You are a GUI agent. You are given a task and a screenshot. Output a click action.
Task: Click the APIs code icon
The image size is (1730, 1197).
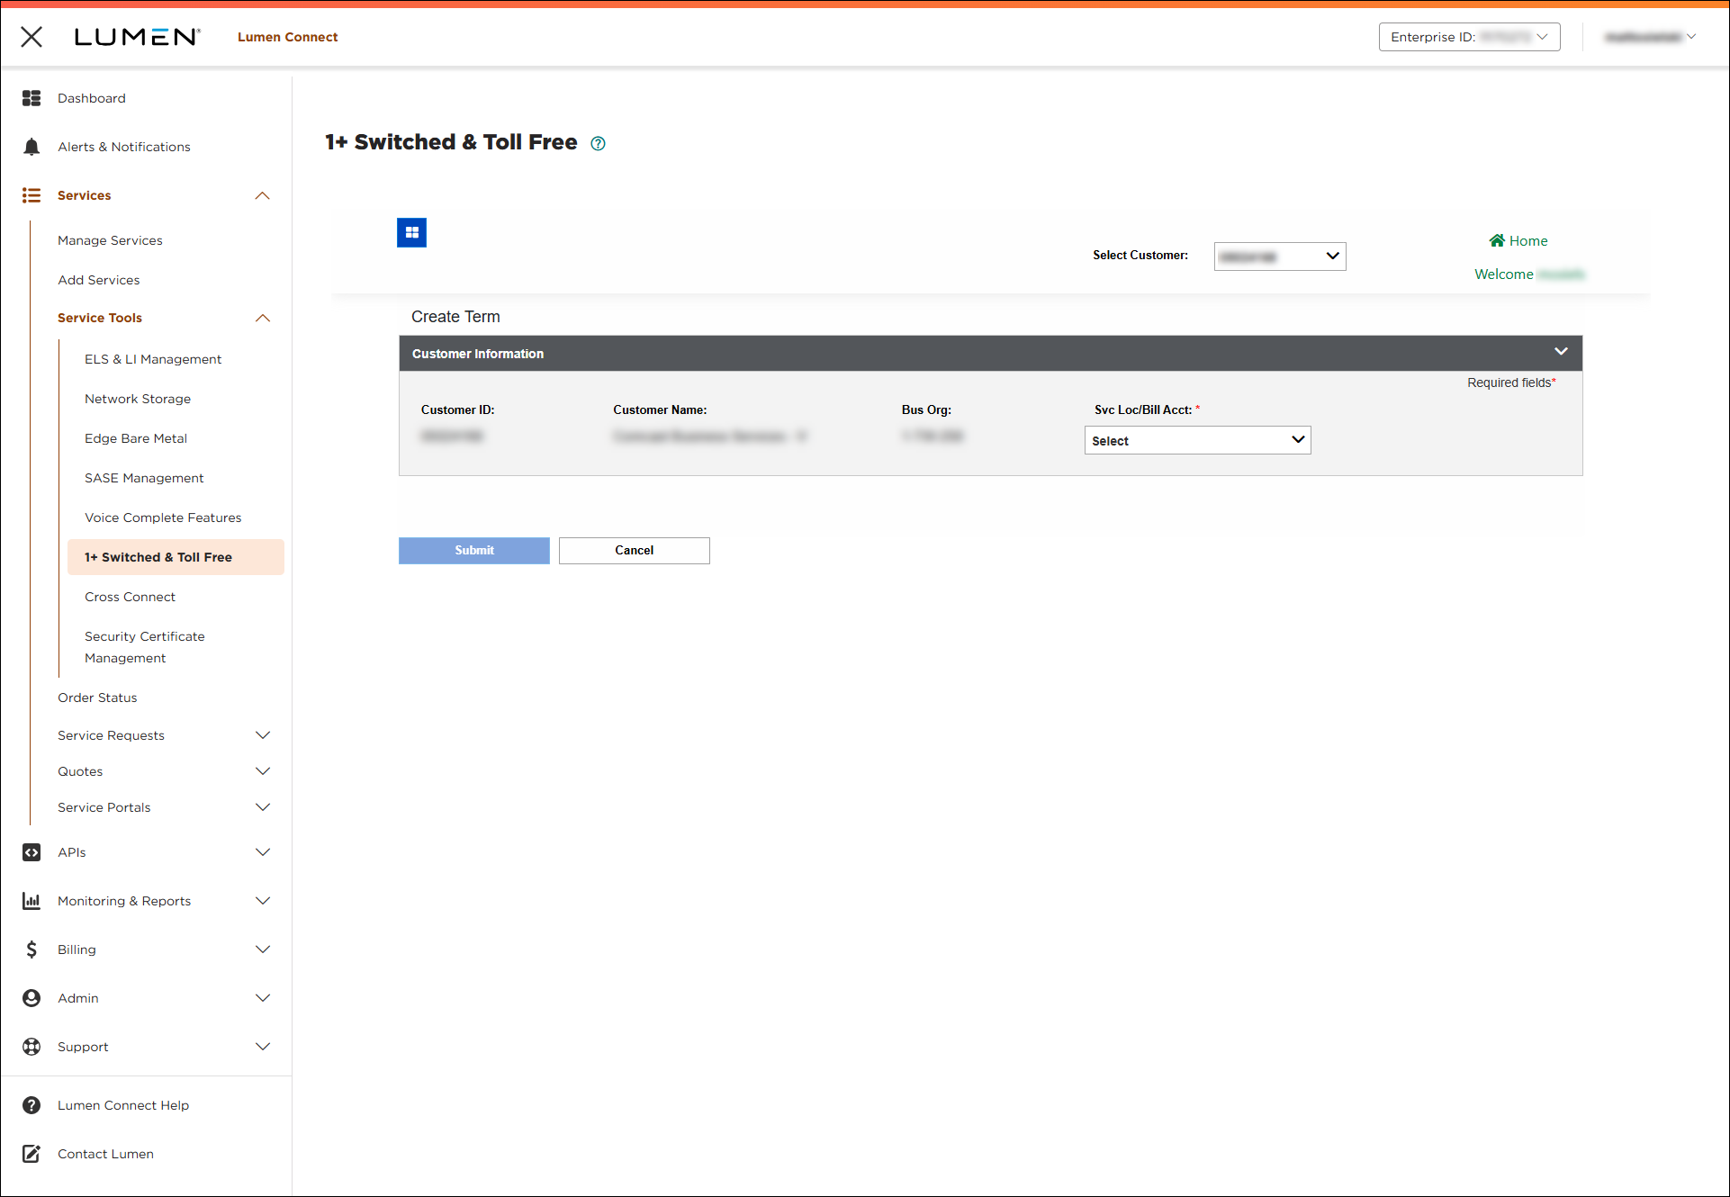point(32,852)
